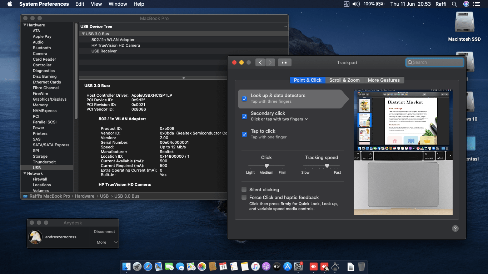This screenshot has height=274, width=488.
Task: Collapse Network section in sidebar
Action: [x=25, y=173]
